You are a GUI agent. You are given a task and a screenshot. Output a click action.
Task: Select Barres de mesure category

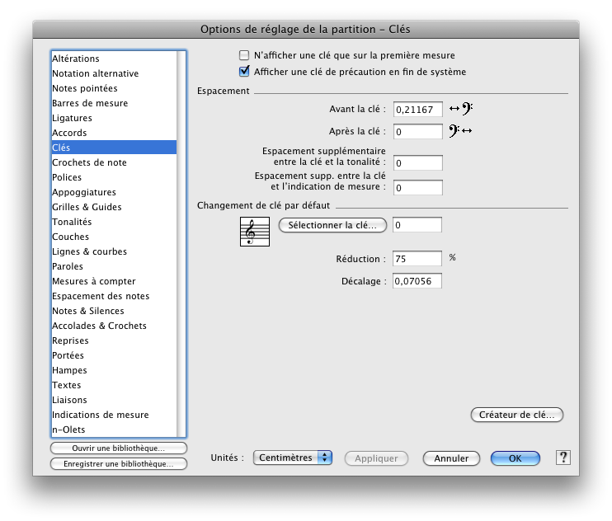pyautogui.click(x=114, y=103)
